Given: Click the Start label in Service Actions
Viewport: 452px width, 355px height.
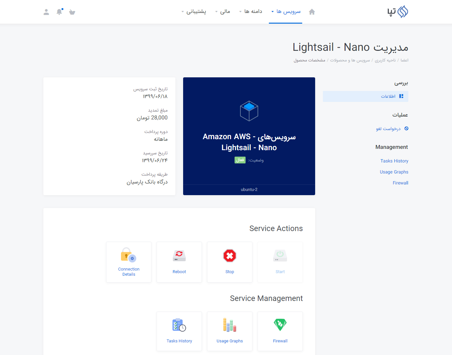Looking at the screenshot, I should pyautogui.click(x=280, y=272).
